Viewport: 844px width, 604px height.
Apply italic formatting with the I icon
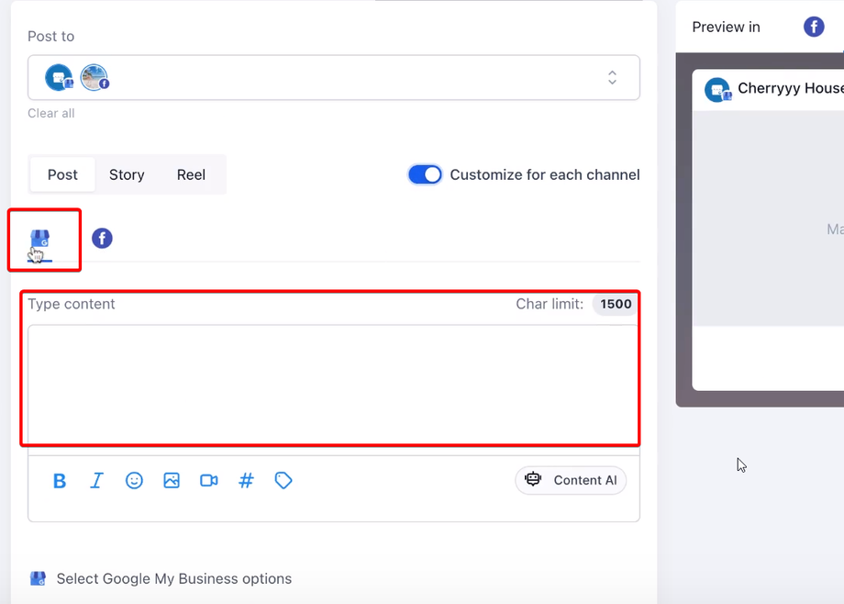(96, 481)
